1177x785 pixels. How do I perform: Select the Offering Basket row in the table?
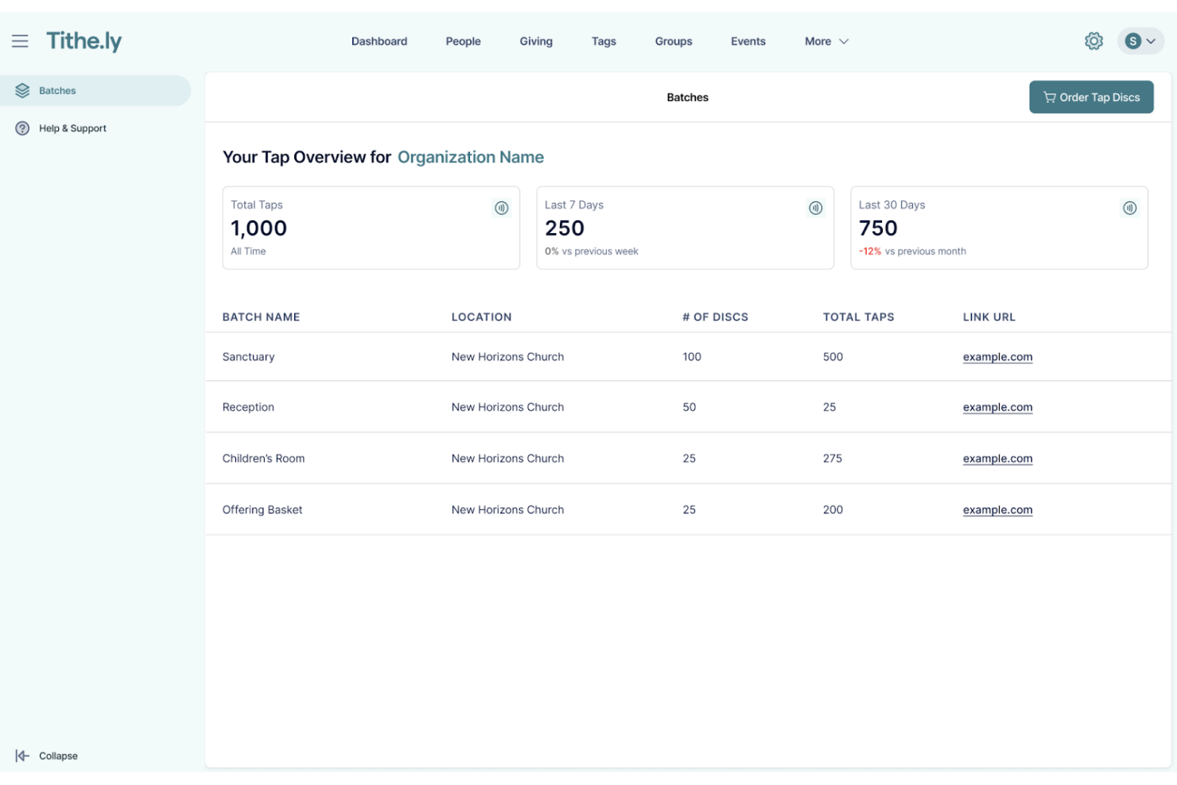coord(262,509)
